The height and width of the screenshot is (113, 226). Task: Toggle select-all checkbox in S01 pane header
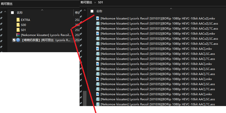pos(92,11)
